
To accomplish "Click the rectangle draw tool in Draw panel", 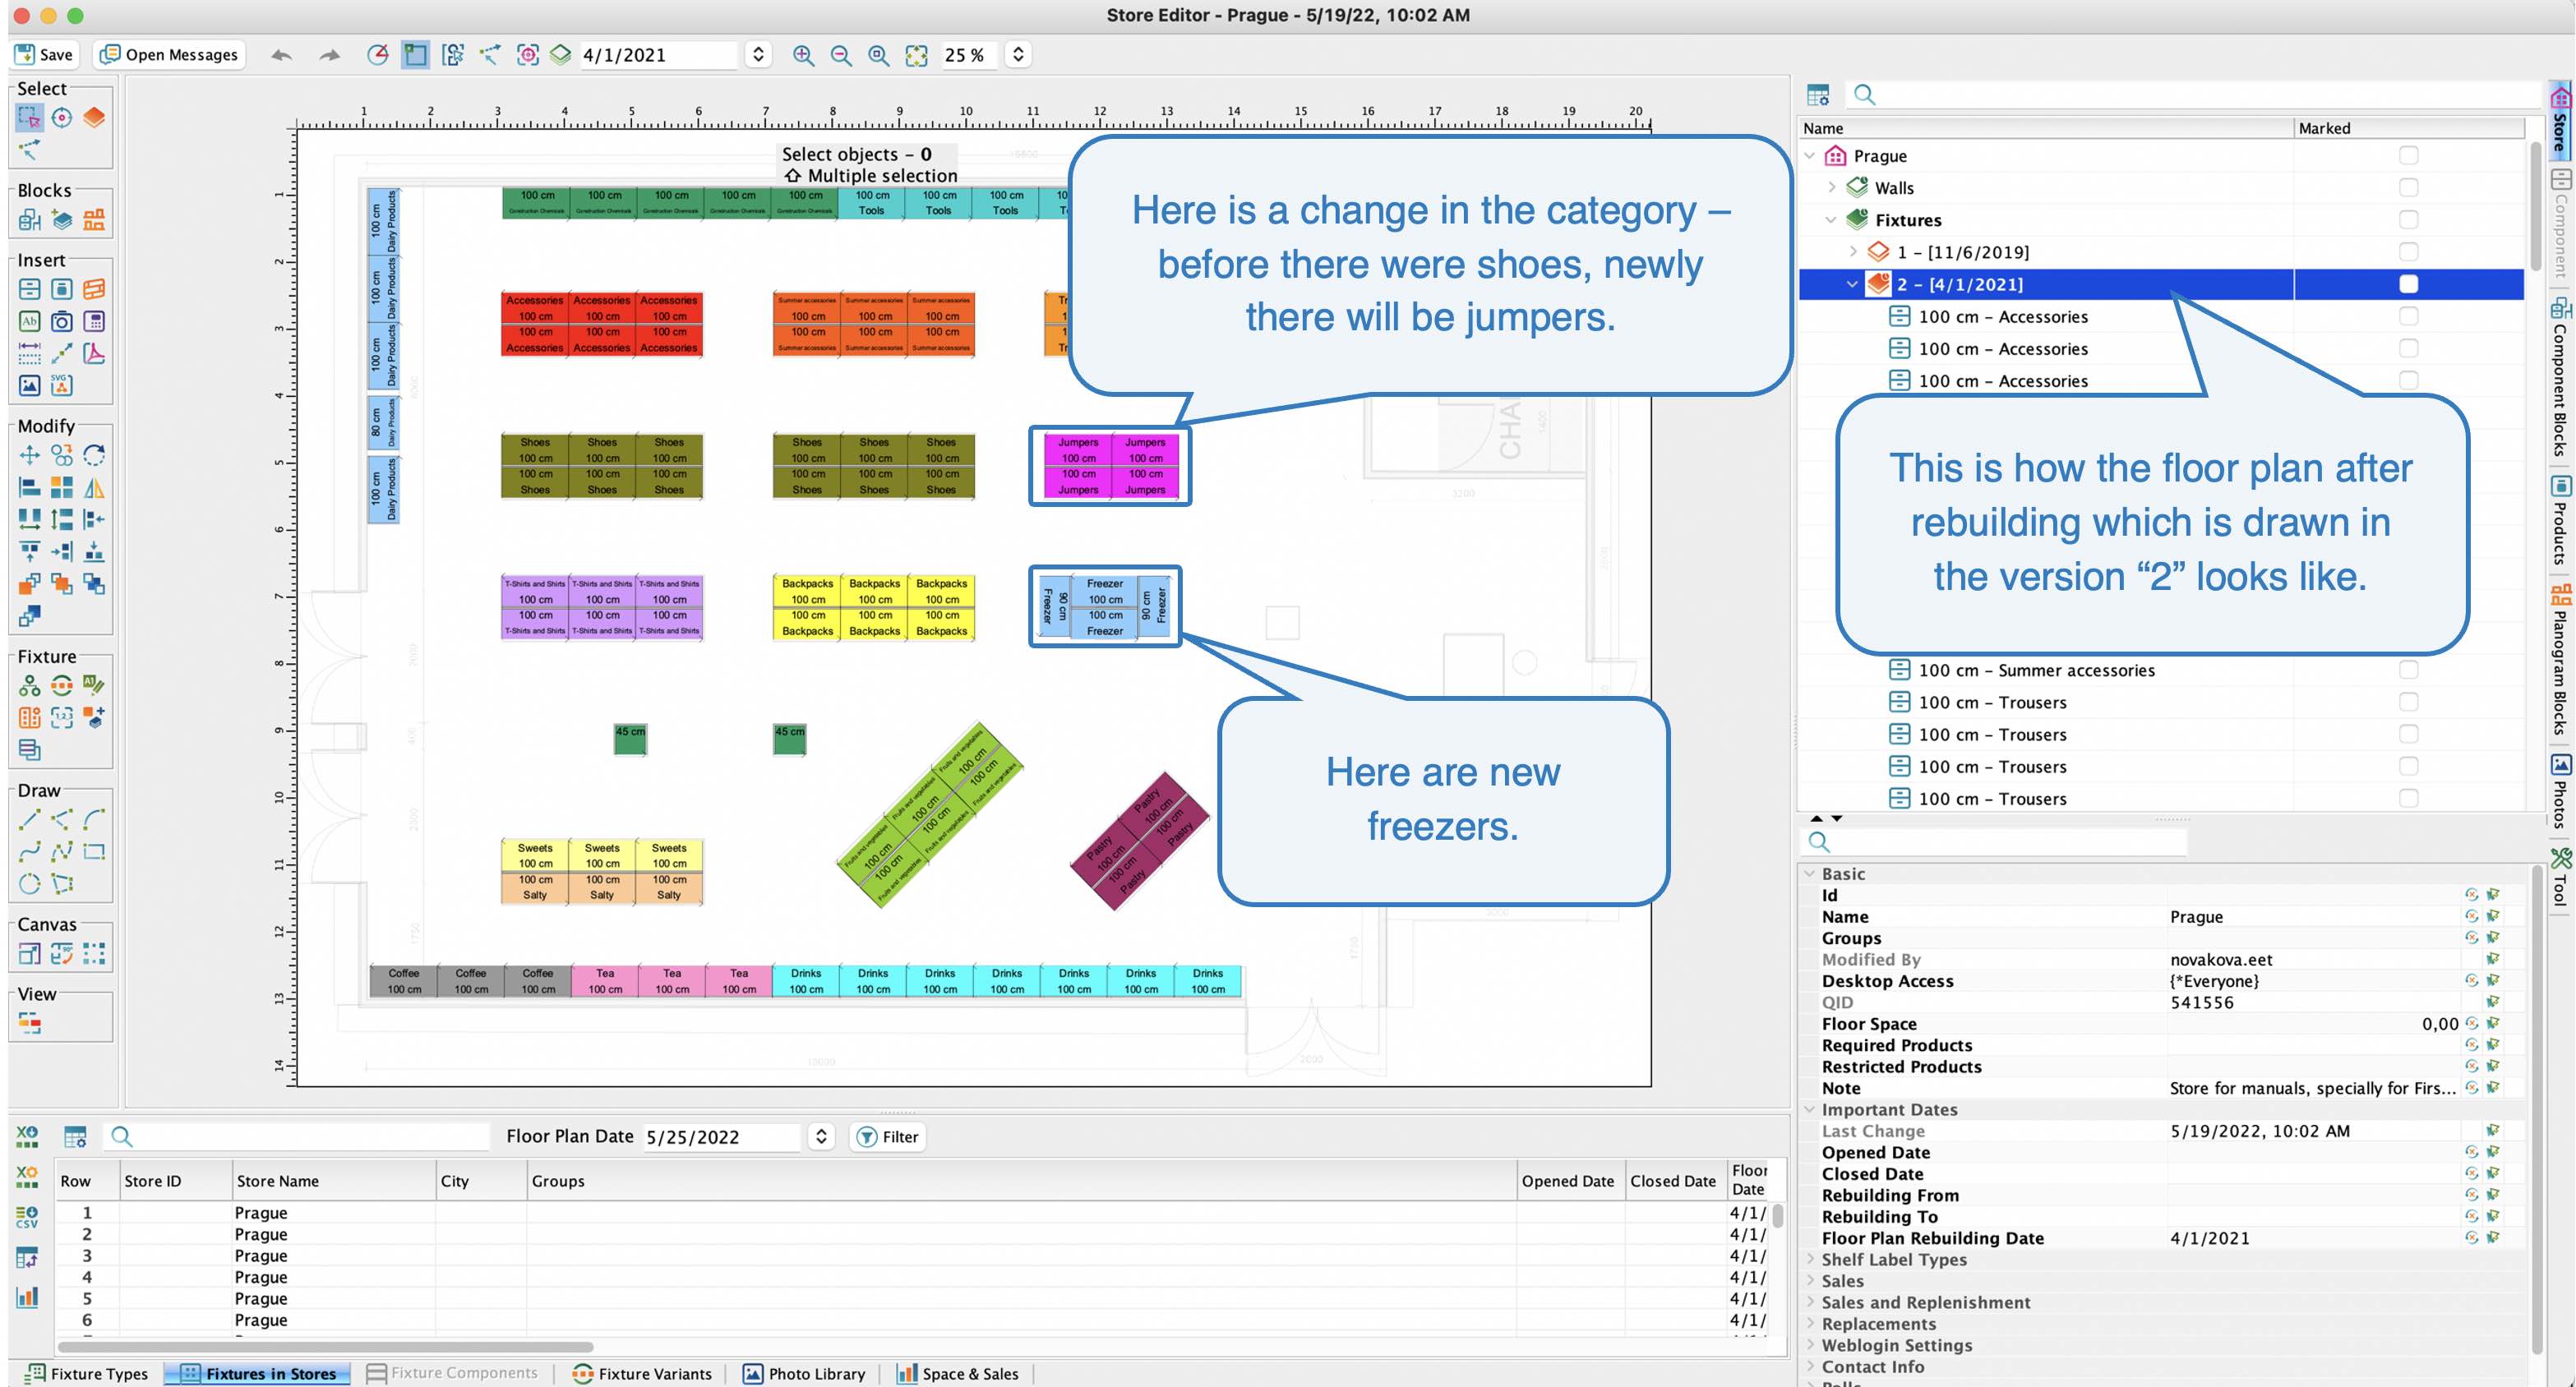I will click(x=94, y=852).
